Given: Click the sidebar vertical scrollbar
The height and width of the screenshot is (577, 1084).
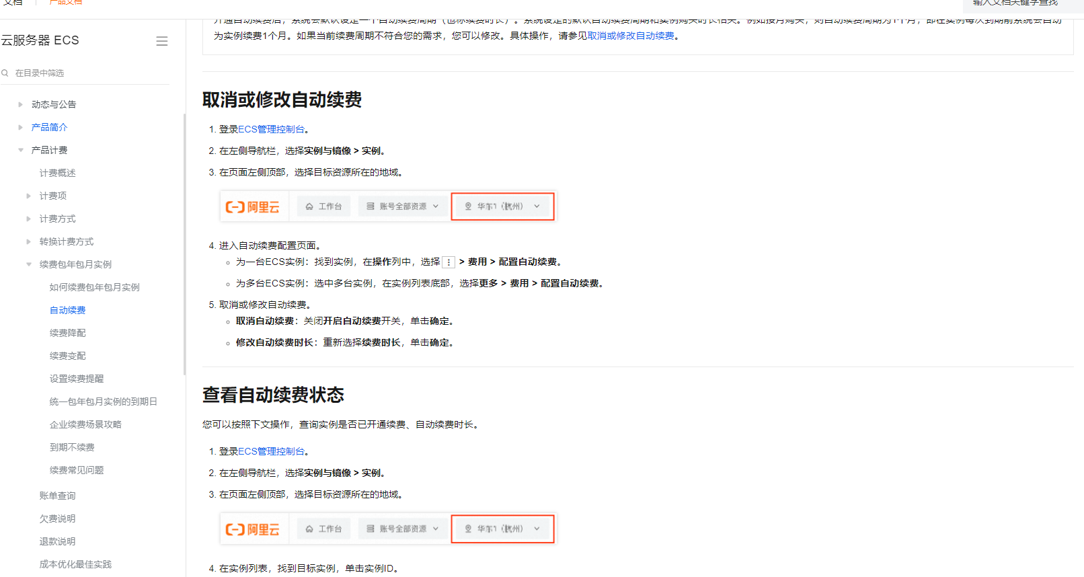Looking at the screenshot, I should tap(184, 244).
